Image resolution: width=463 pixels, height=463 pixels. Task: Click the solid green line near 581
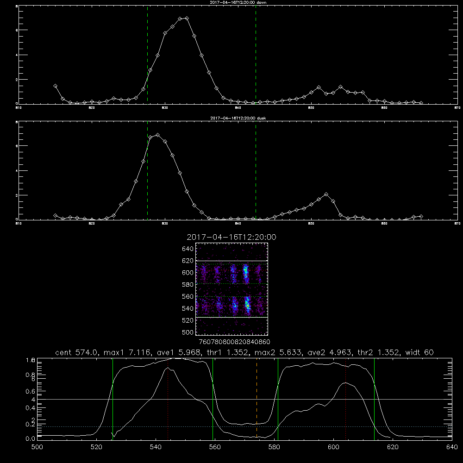(x=278, y=399)
